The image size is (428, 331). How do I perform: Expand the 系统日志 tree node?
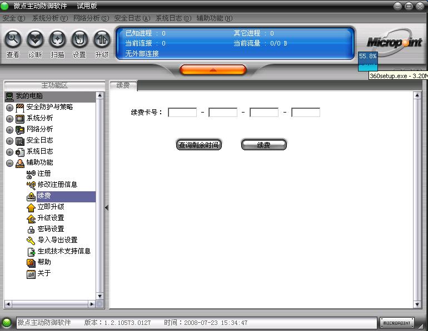[9, 152]
